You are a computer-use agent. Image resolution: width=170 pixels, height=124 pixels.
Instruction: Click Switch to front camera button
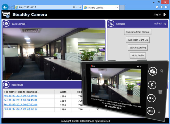(138, 32)
